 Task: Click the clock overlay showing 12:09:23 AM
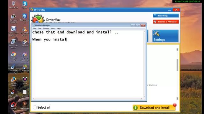(187, 1)
